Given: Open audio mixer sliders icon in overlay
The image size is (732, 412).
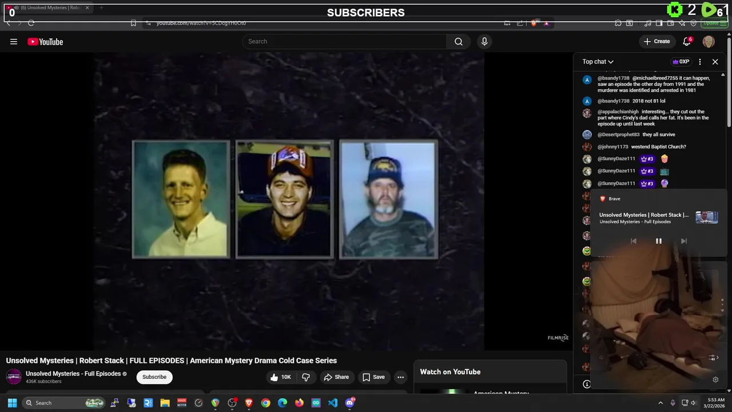Looking at the screenshot, I should [713, 358].
